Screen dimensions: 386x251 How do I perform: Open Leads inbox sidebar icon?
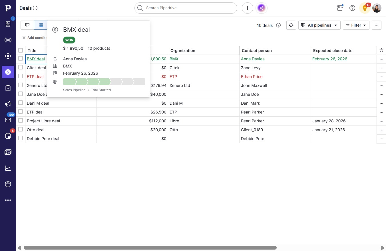click(x=8, y=24)
